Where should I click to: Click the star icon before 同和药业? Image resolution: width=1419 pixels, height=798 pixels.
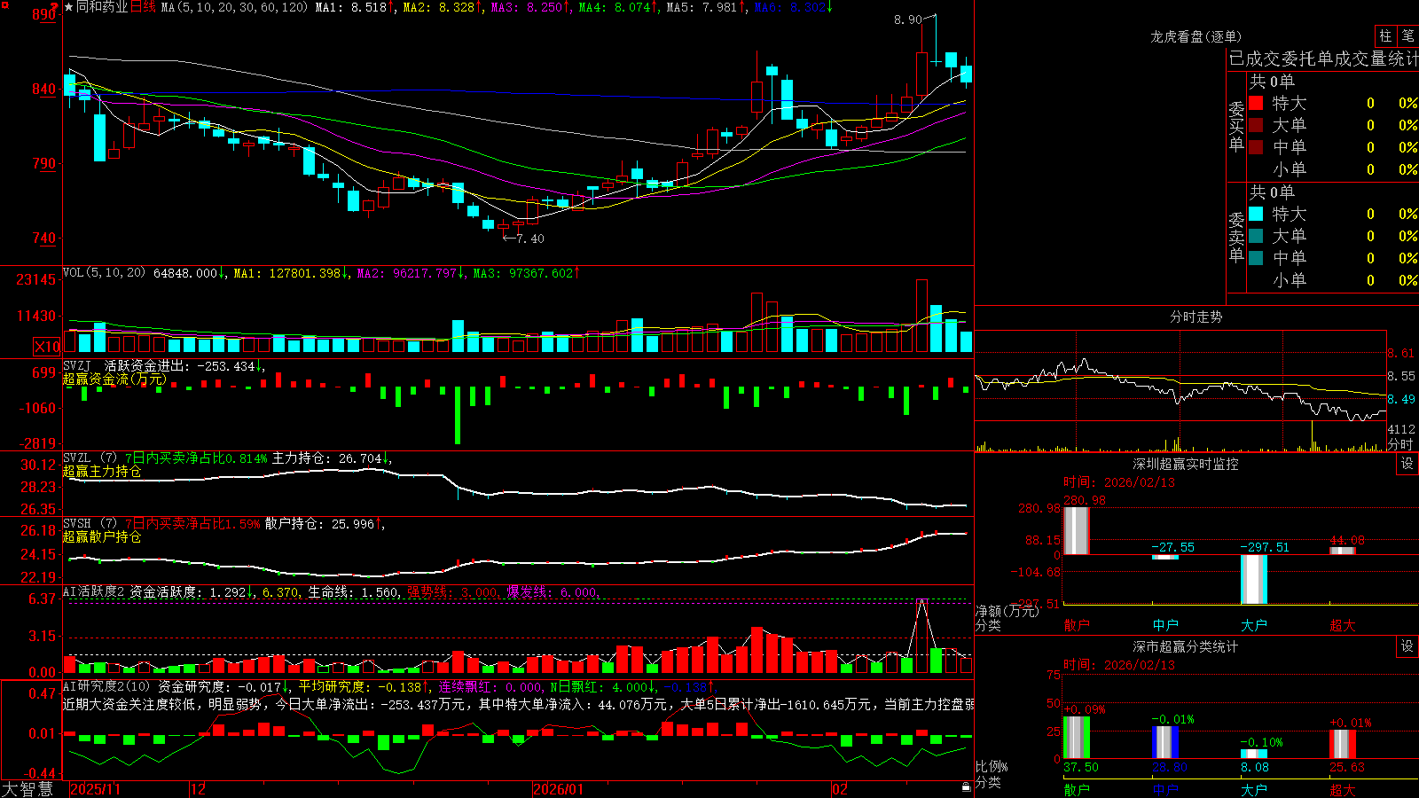click(x=69, y=7)
